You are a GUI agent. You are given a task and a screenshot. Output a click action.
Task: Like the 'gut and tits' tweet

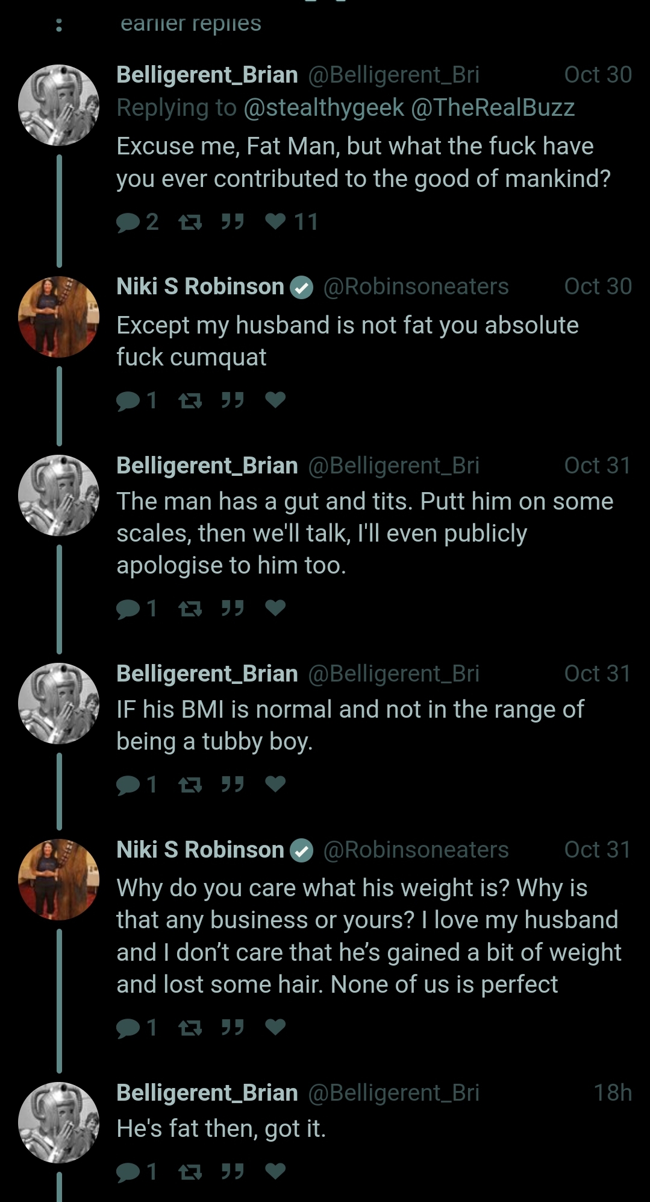click(275, 608)
